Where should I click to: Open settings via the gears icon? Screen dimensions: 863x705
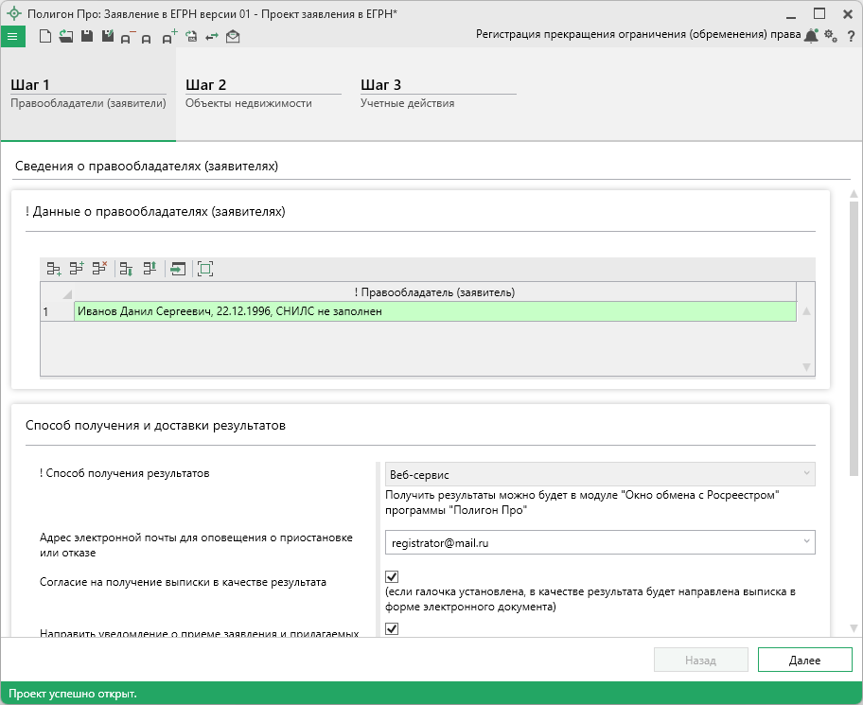tap(831, 36)
